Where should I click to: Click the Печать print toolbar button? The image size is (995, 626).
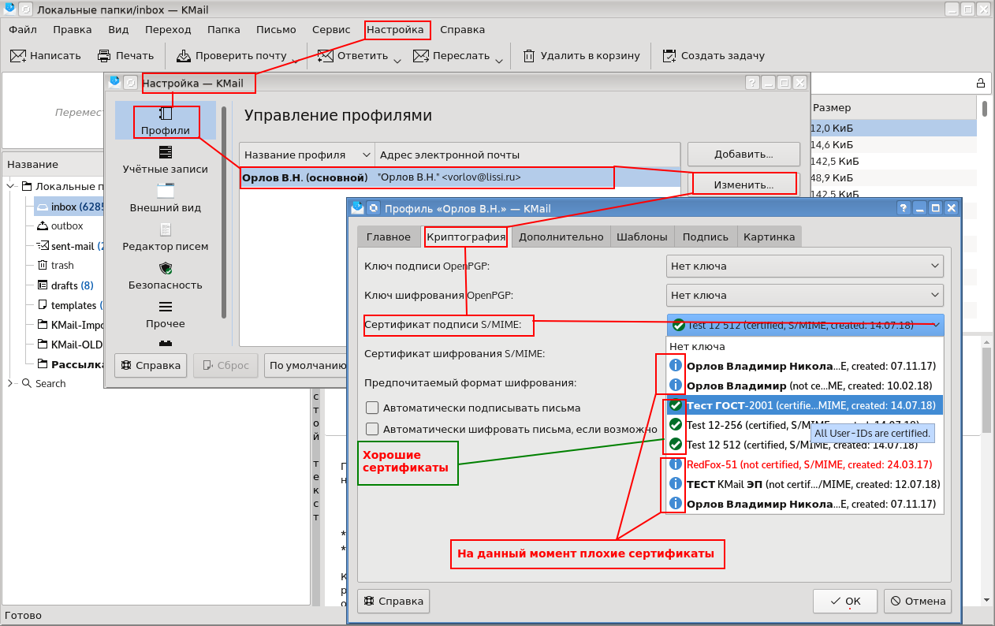coord(125,56)
